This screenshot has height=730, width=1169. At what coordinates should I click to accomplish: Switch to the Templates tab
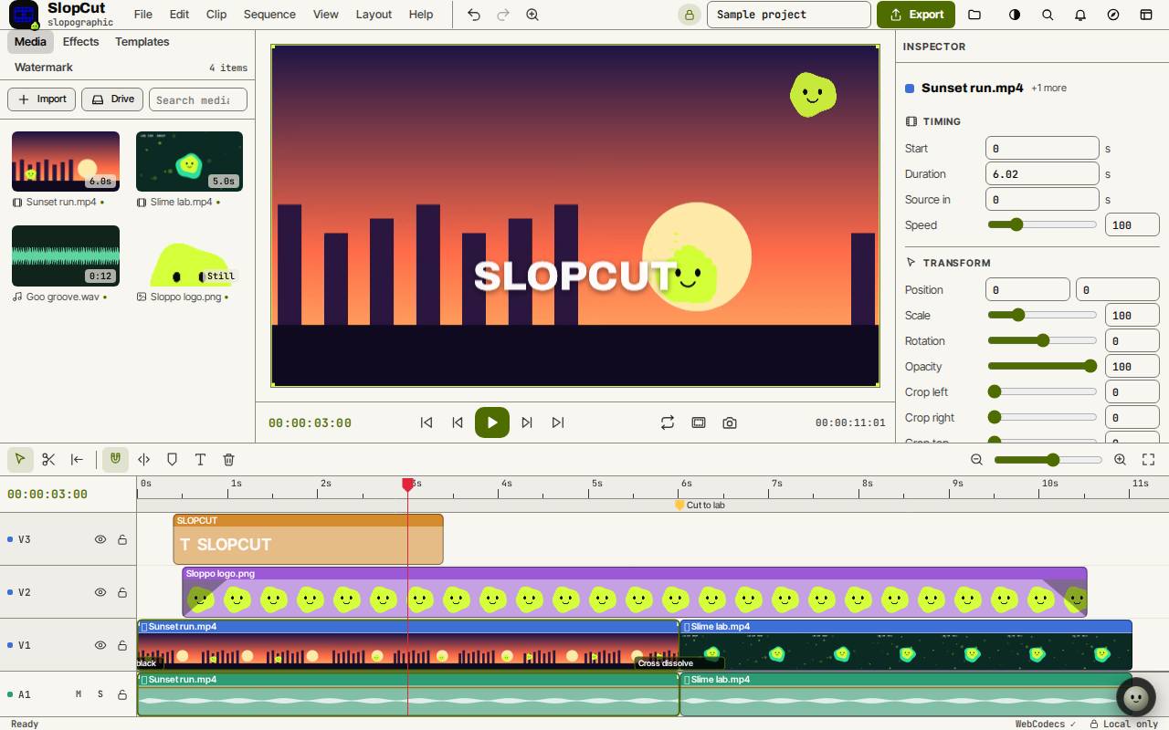142,42
